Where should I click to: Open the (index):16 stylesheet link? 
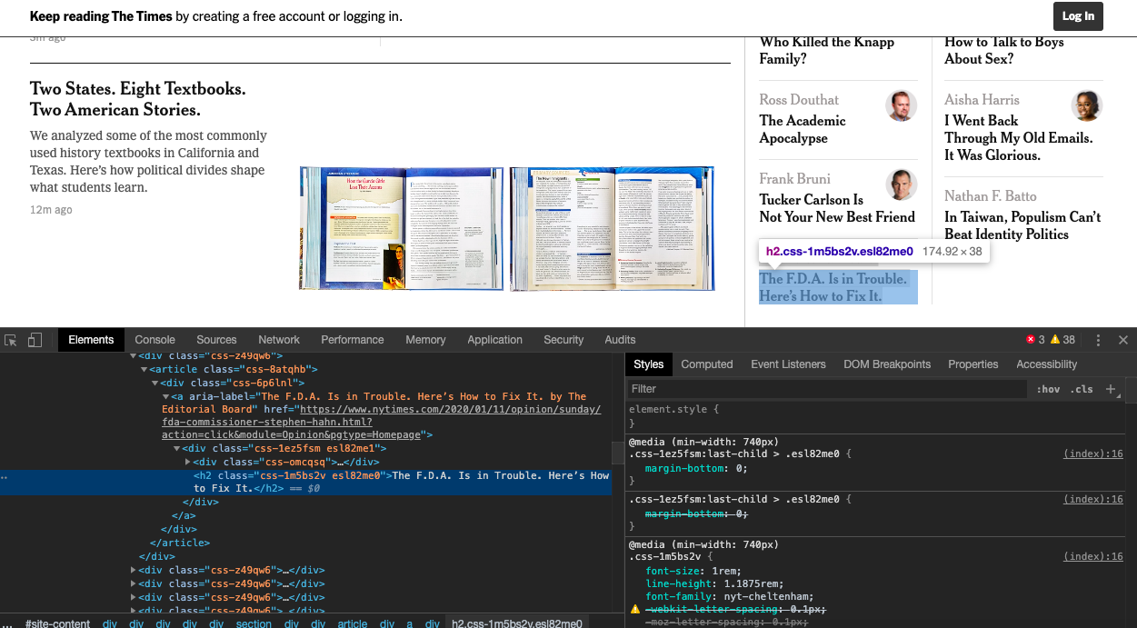(1092, 453)
